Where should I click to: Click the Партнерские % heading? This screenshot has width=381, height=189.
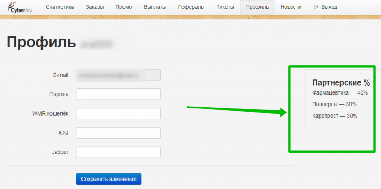341,83
